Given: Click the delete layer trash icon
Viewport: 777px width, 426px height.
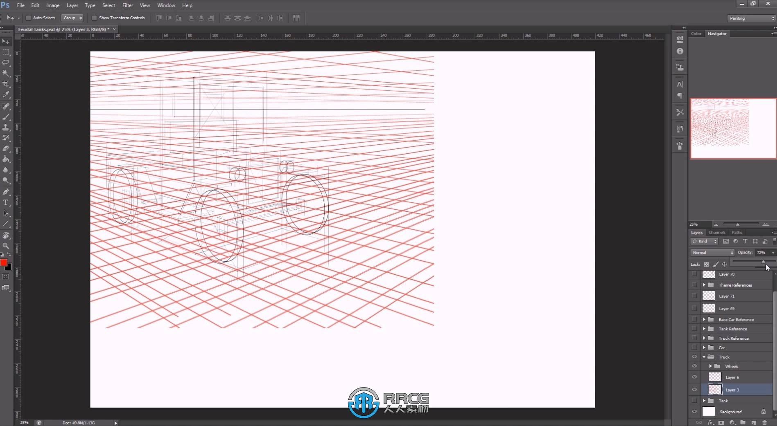Looking at the screenshot, I should [x=764, y=423].
